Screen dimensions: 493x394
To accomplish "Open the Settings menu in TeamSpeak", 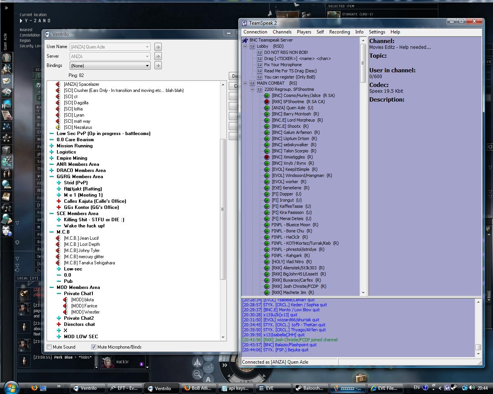I will pyautogui.click(x=377, y=32).
